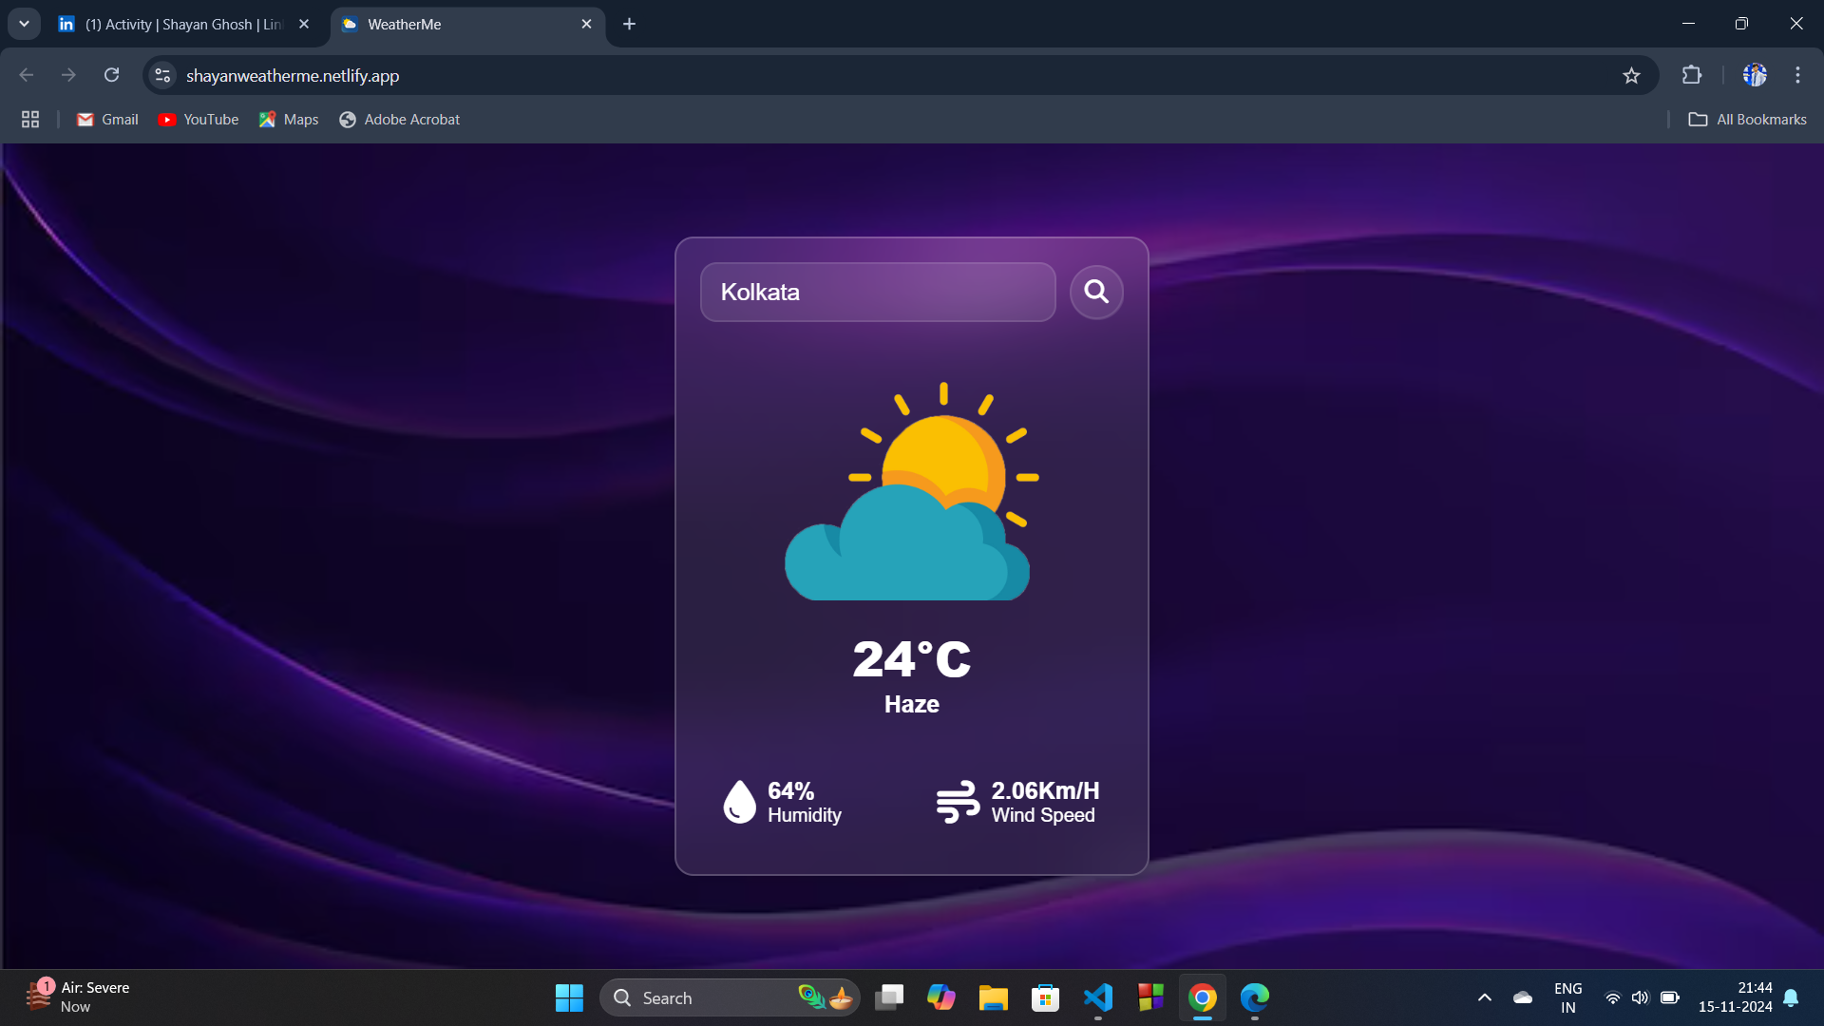Expand the tab search dropdown arrow
Image resolution: width=1824 pixels, height=1026 pixels.
(x=24, y=24)
